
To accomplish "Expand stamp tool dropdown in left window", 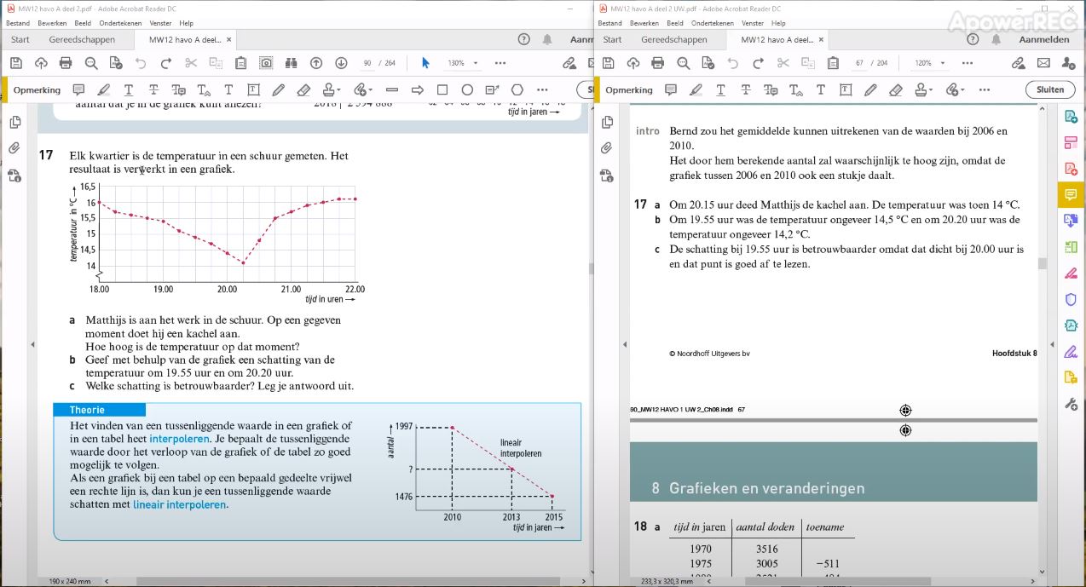I will click(338, 89).
